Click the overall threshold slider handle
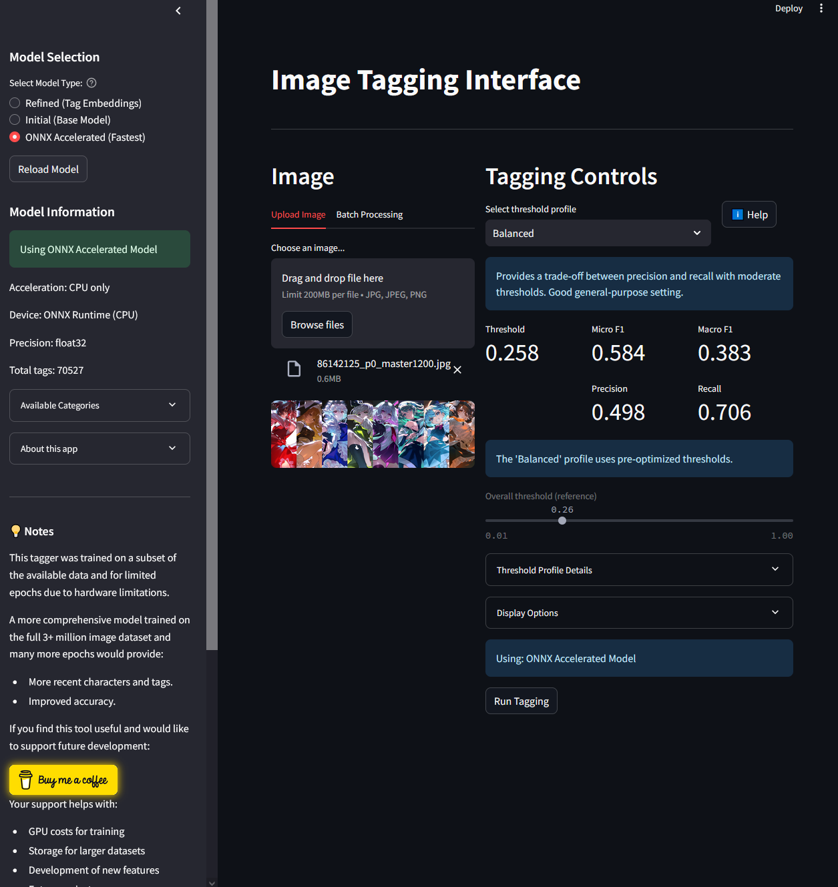 click(562, 521)
